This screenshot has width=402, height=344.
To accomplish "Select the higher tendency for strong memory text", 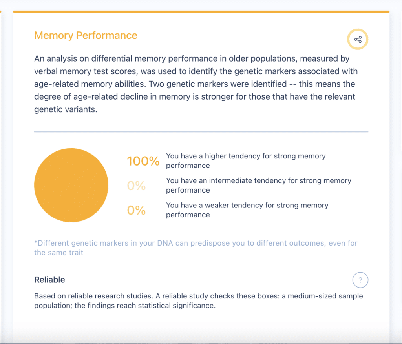I will pos(246,160).
